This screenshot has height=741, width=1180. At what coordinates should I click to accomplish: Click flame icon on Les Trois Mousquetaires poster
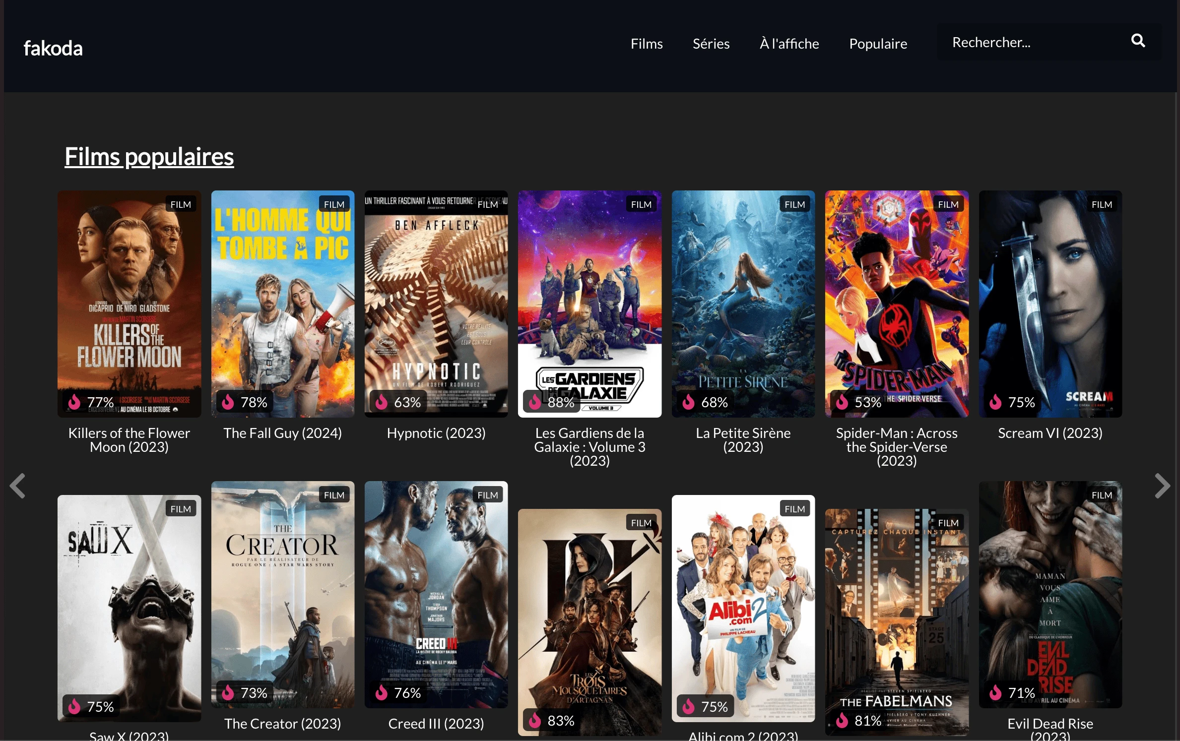pos(534,720)
